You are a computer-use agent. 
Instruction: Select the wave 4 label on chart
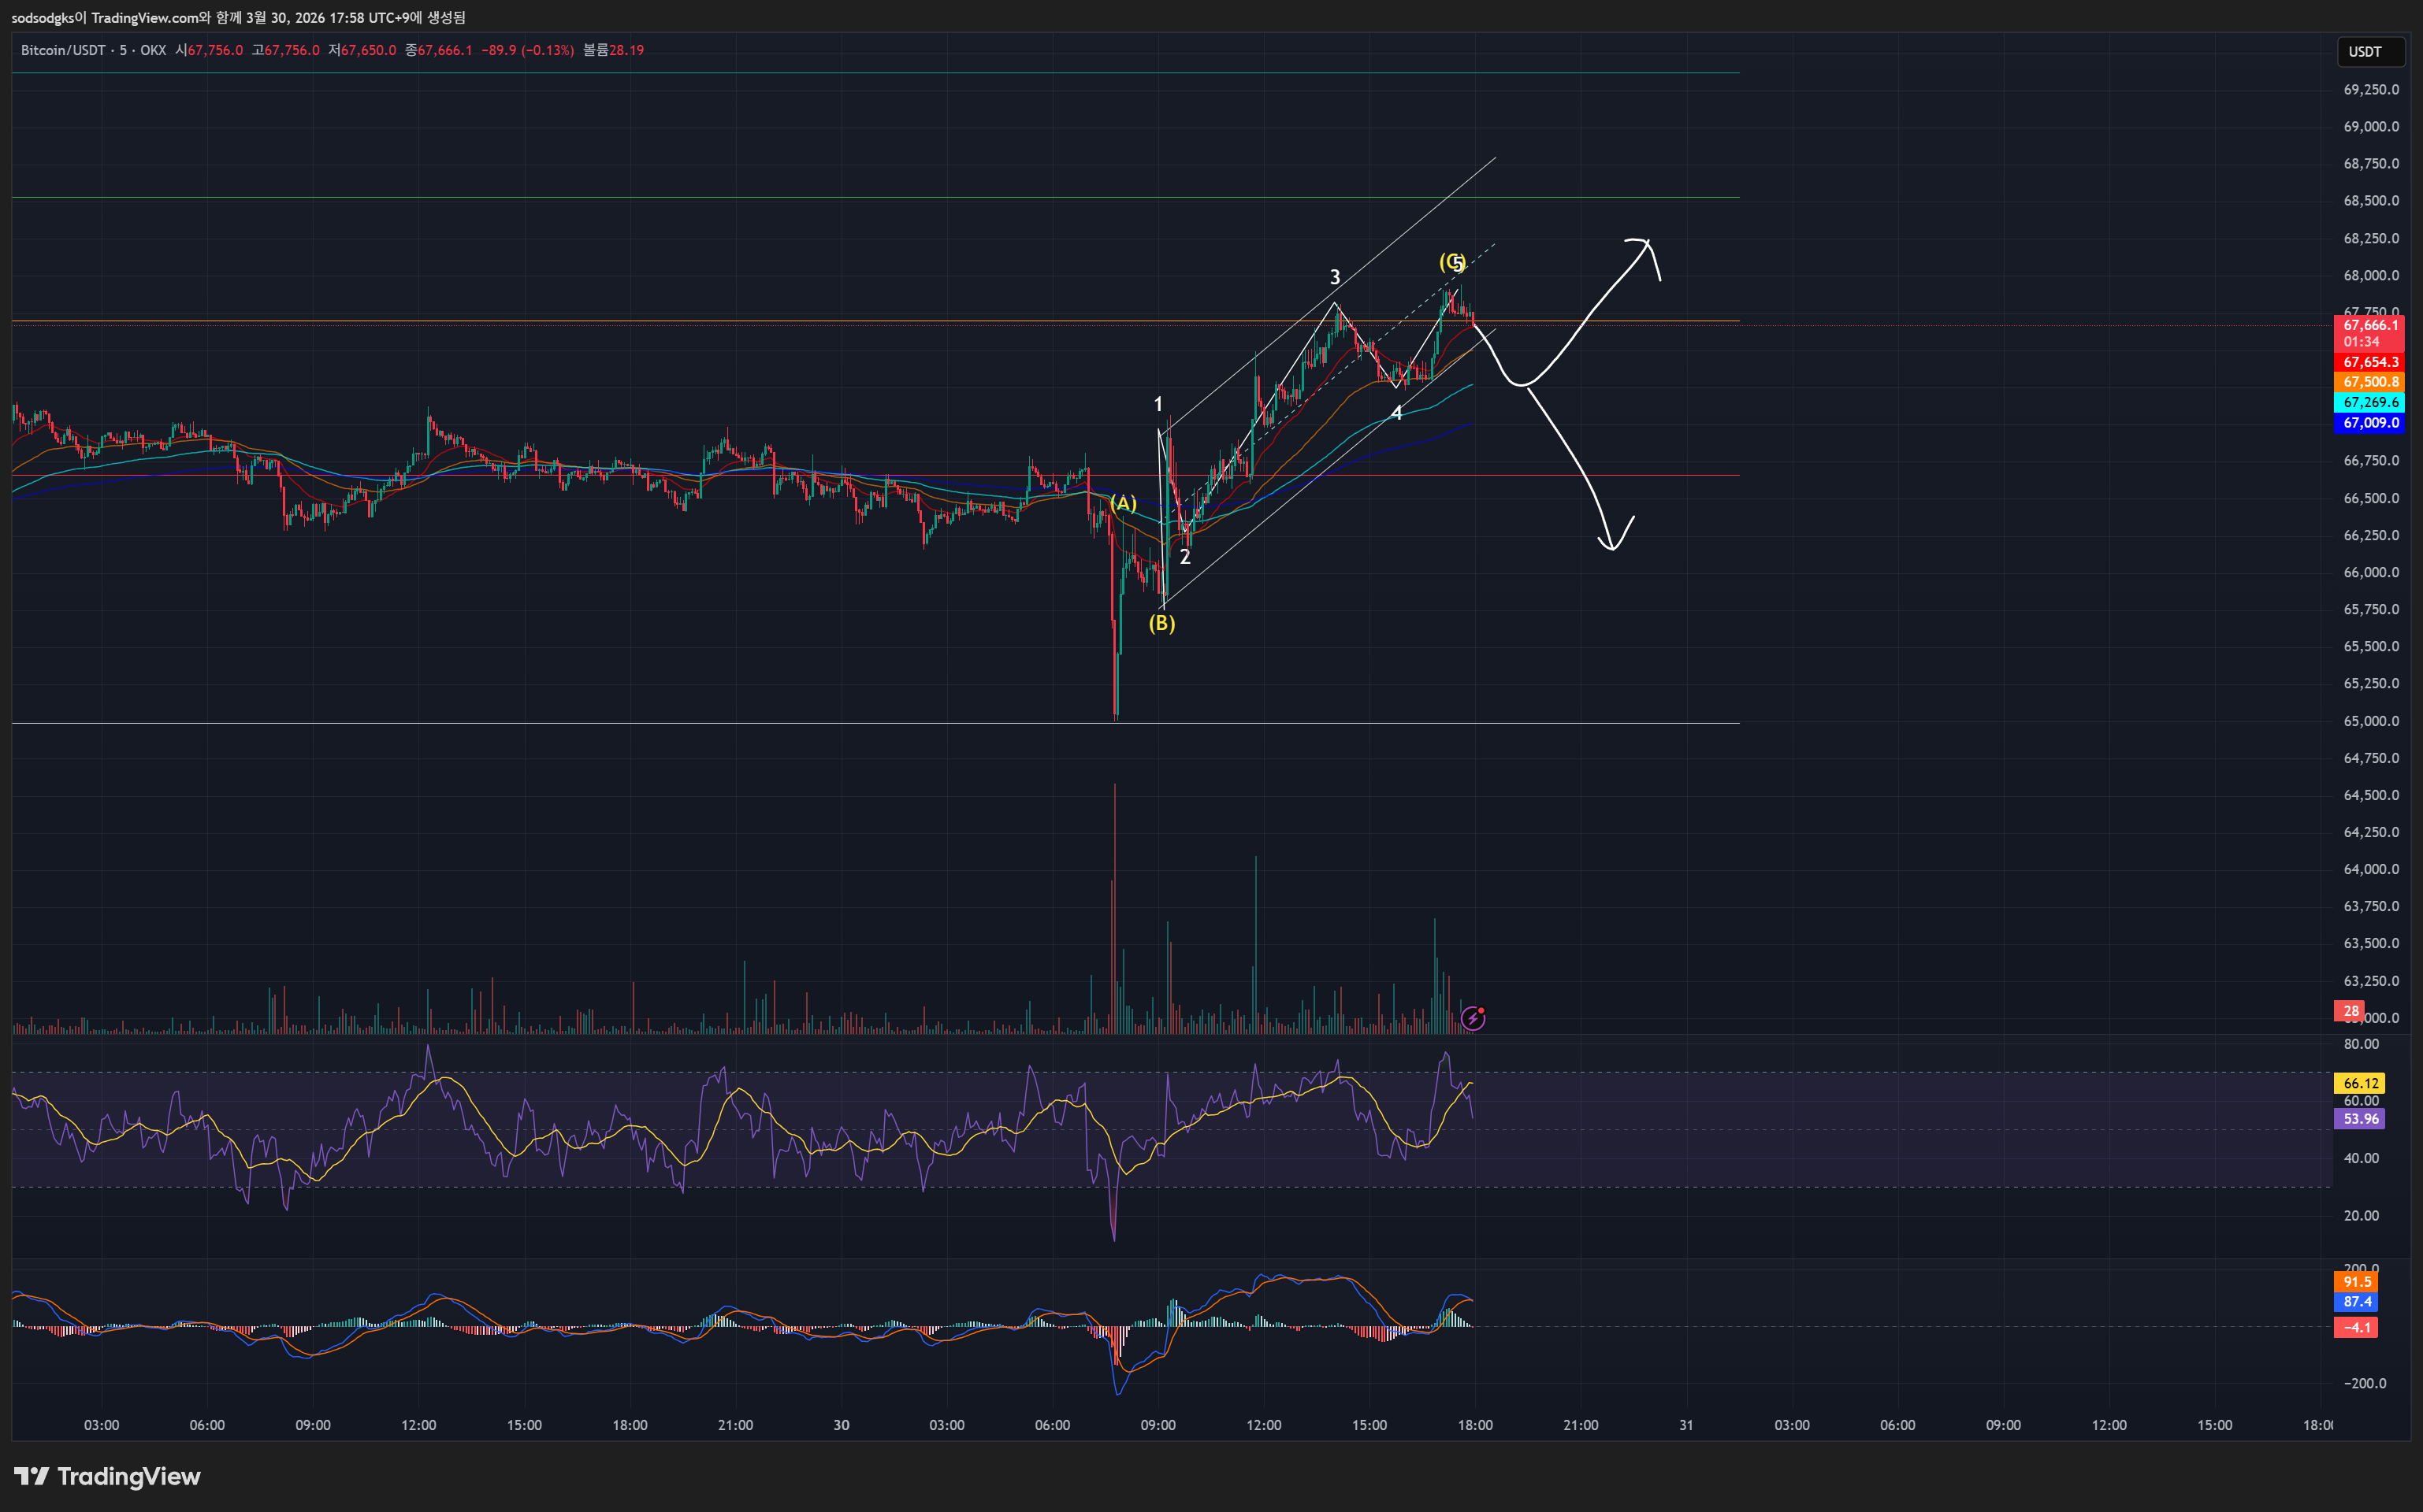pos(1396,413)
